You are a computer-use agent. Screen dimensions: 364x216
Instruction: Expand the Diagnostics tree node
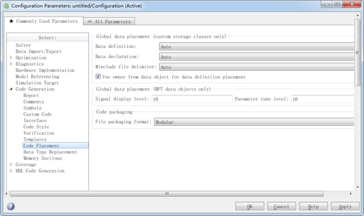coord(11,64)
